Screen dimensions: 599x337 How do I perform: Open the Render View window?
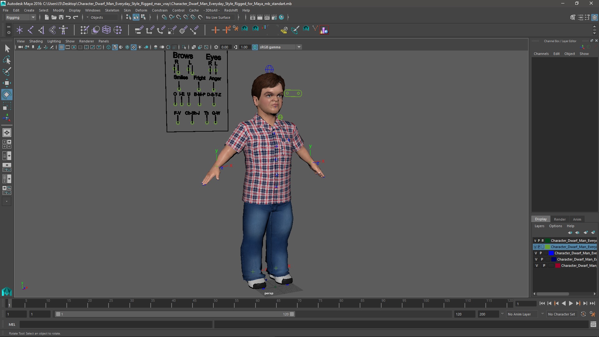[253, 17]
